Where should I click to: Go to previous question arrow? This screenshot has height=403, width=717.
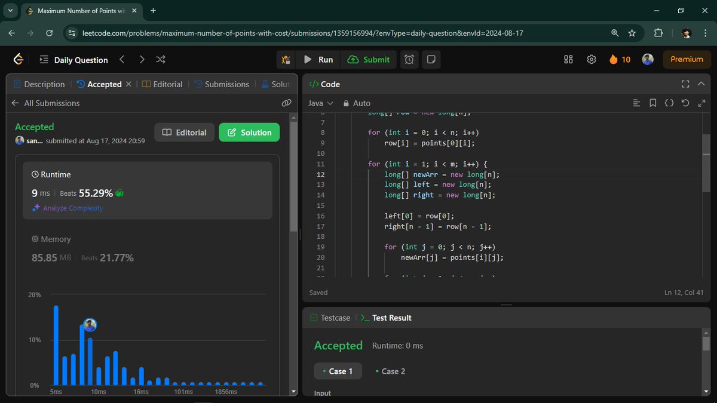(x=122, y=59)
